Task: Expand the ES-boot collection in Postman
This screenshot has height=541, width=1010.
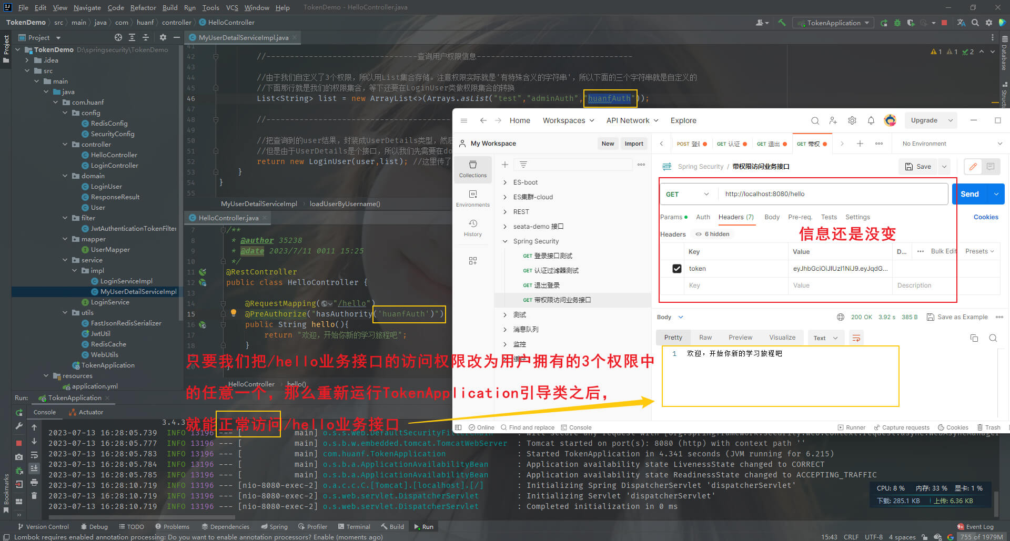Action: click(505, 182)
